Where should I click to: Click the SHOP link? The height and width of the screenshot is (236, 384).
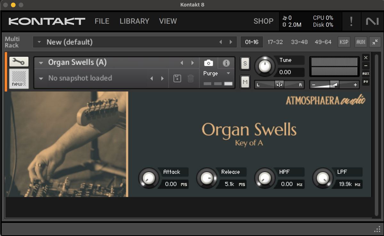(263, 21)
